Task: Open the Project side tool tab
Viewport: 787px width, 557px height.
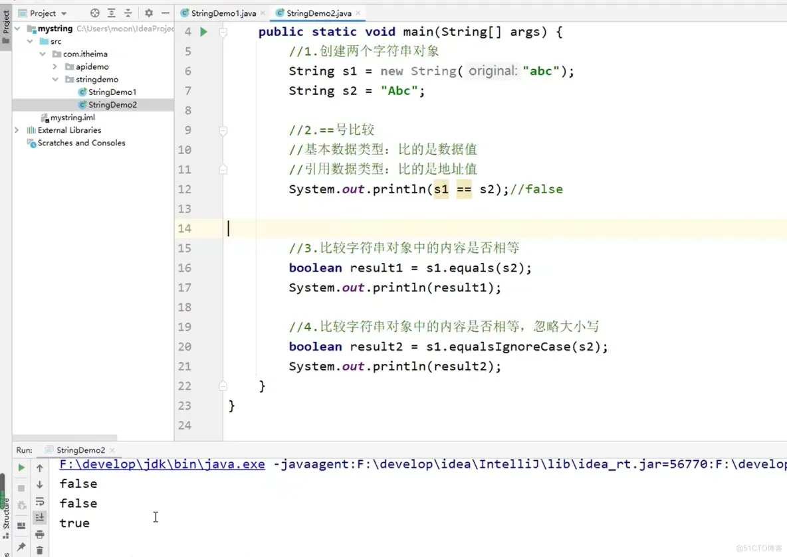Action: coord(5,26)
